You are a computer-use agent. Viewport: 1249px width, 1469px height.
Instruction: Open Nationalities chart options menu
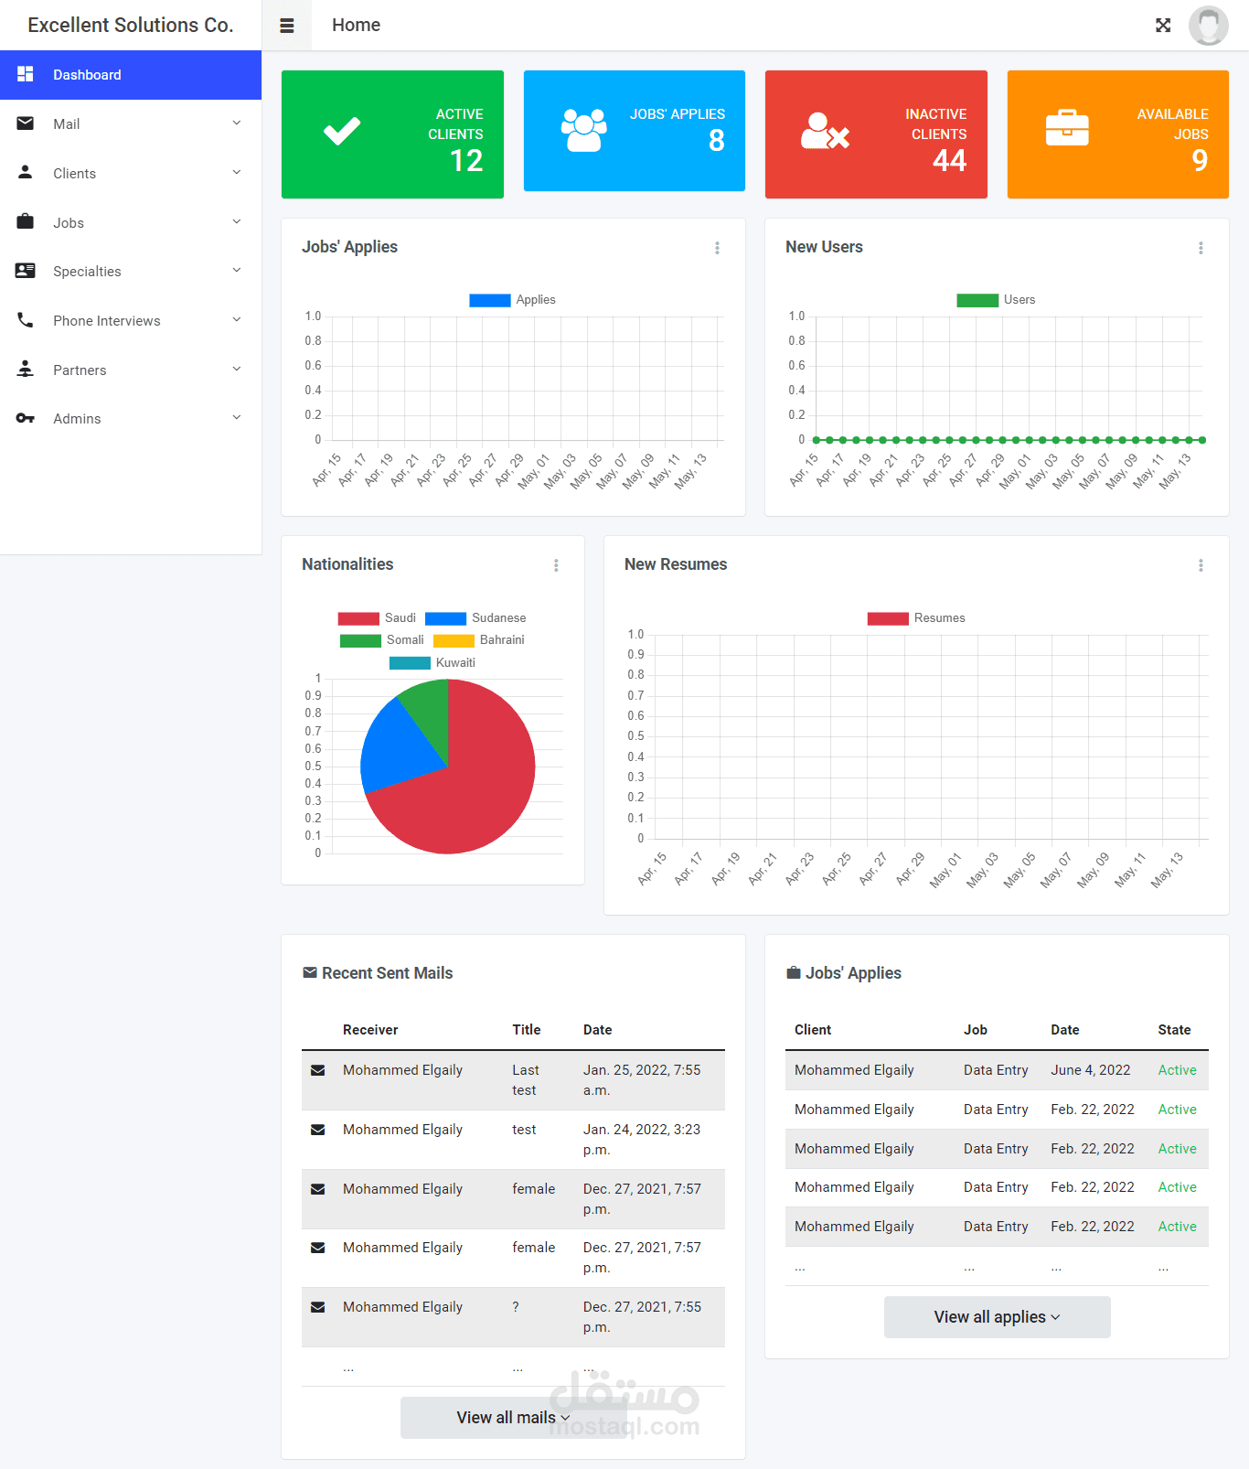click(x=556, y=565)
